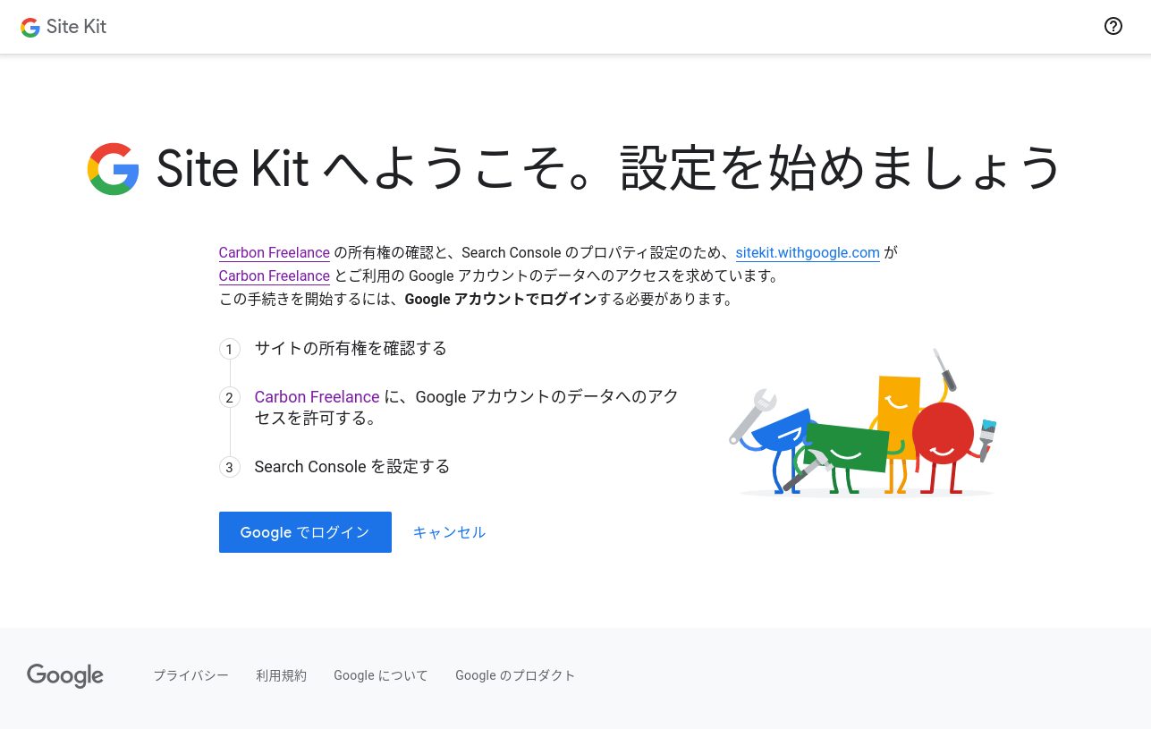The width and height of the screenshot is (1151, 729).
Task: Open the Carbon Freelance link before とご利用の
Action: tap(275, 276)
